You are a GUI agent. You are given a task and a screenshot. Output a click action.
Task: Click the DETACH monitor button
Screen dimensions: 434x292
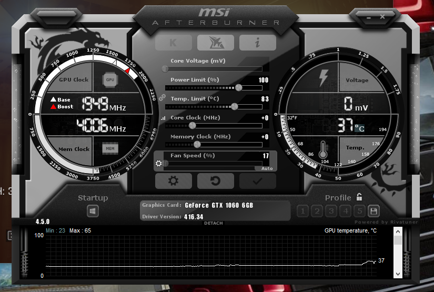click(x=214, y=223)
